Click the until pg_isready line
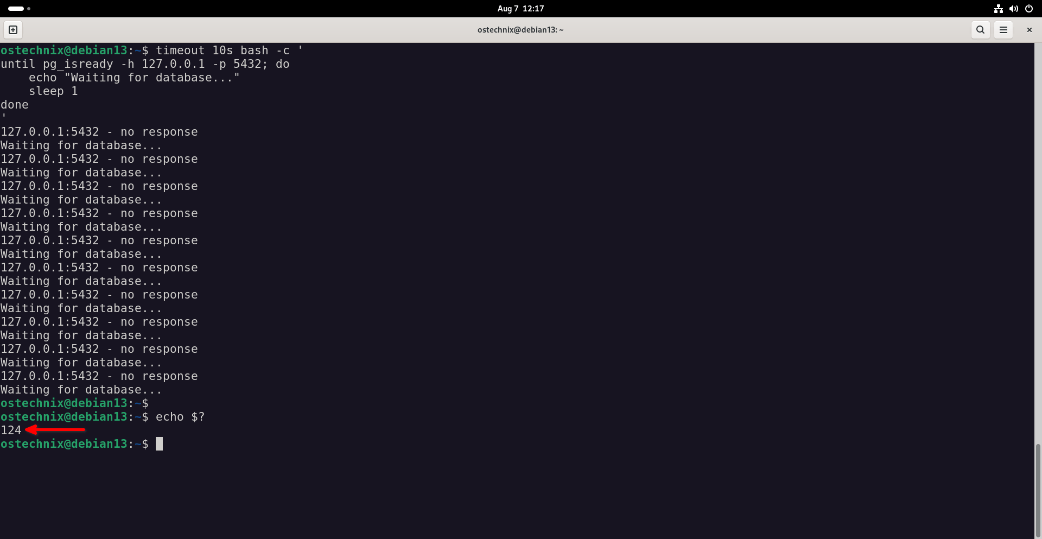The image size is (1042, 539). point(145,64)
